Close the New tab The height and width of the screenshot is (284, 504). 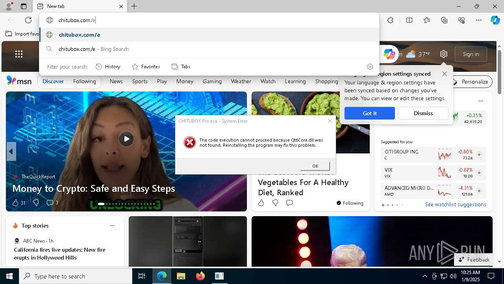(x=121, y=6)
